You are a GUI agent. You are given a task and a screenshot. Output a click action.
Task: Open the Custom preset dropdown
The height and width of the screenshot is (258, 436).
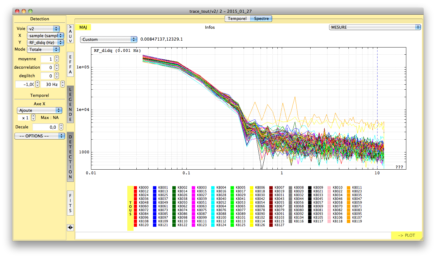109,39
